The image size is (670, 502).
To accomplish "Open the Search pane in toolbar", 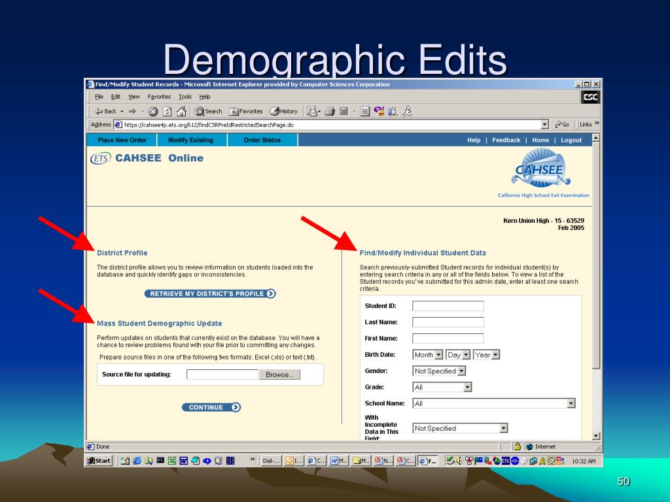I will (209, 111).
